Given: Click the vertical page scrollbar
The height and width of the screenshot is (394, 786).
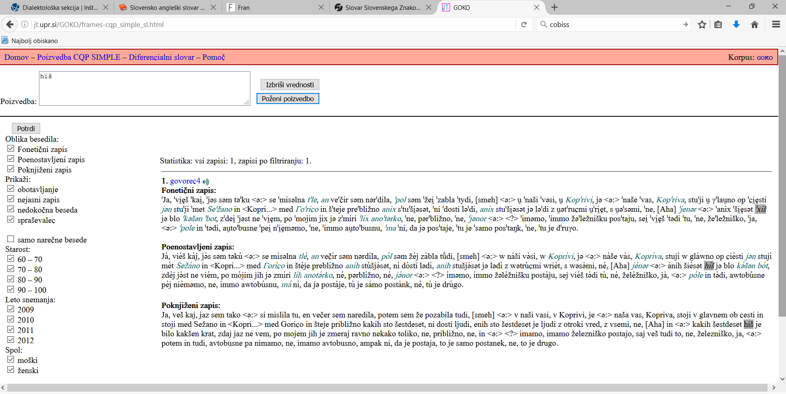Looking at the screenshot, I should 782,186.
